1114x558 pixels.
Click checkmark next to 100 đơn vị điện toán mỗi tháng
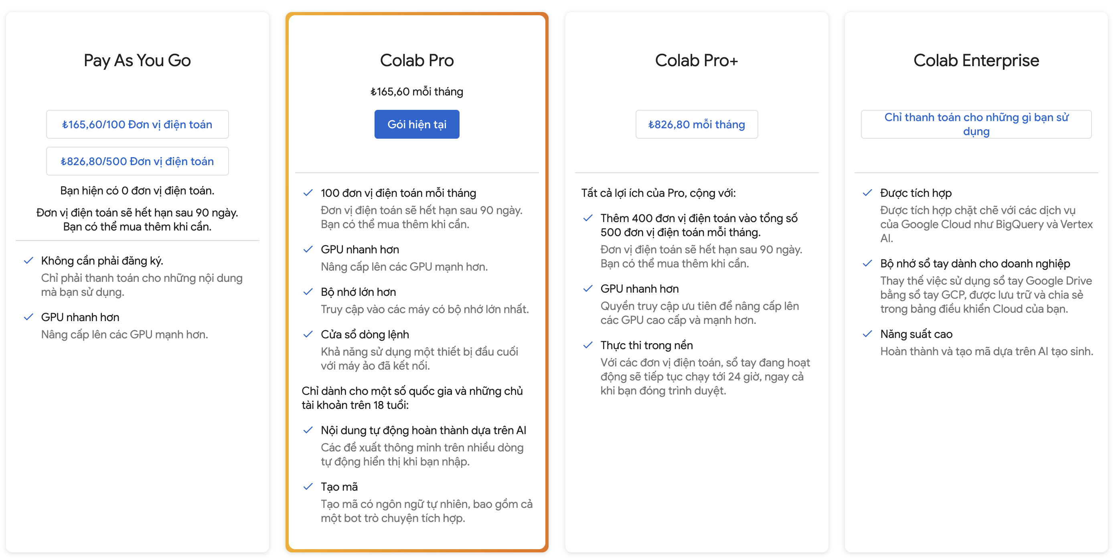point(308,193)
